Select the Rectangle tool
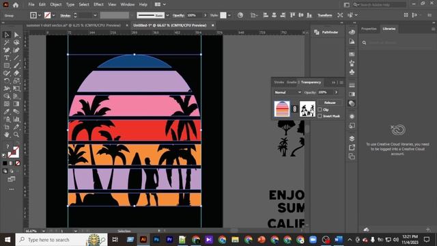This screenshot has width=437, height=246. click(x=7, y=66)
